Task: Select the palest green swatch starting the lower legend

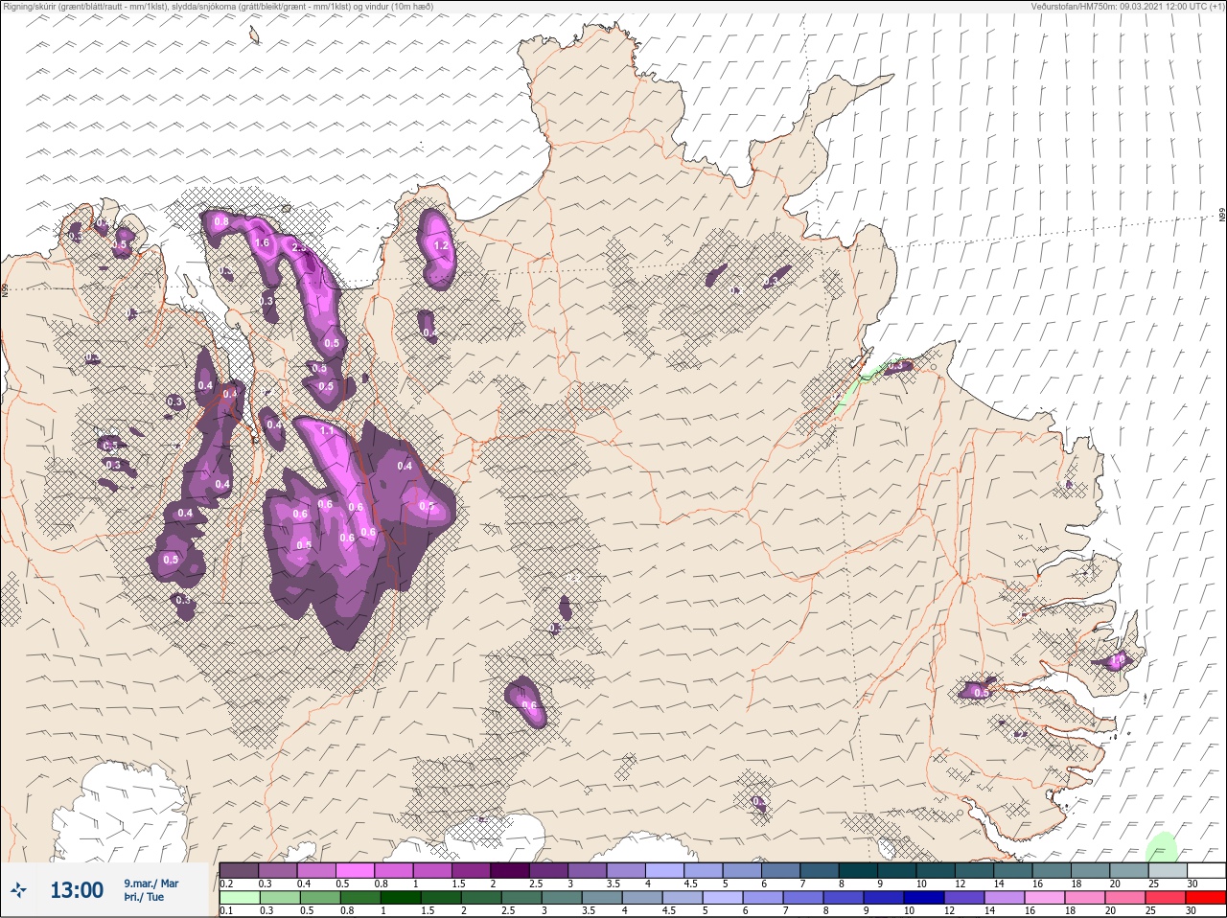Action: click(x=239, y=898)
